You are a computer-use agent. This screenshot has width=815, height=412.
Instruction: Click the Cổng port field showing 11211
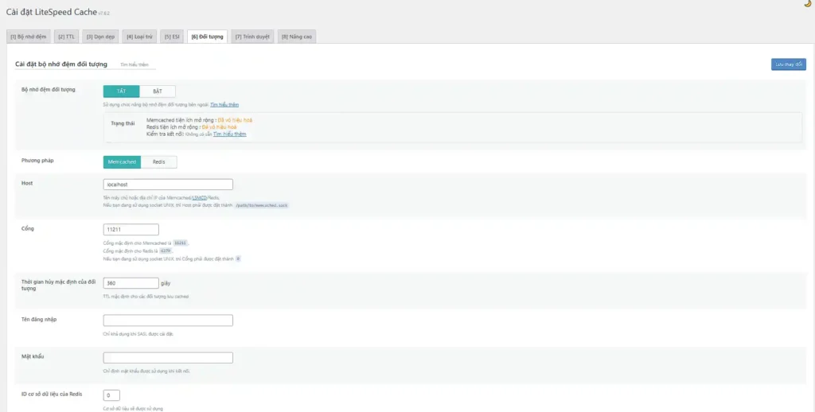click(131, 230)
